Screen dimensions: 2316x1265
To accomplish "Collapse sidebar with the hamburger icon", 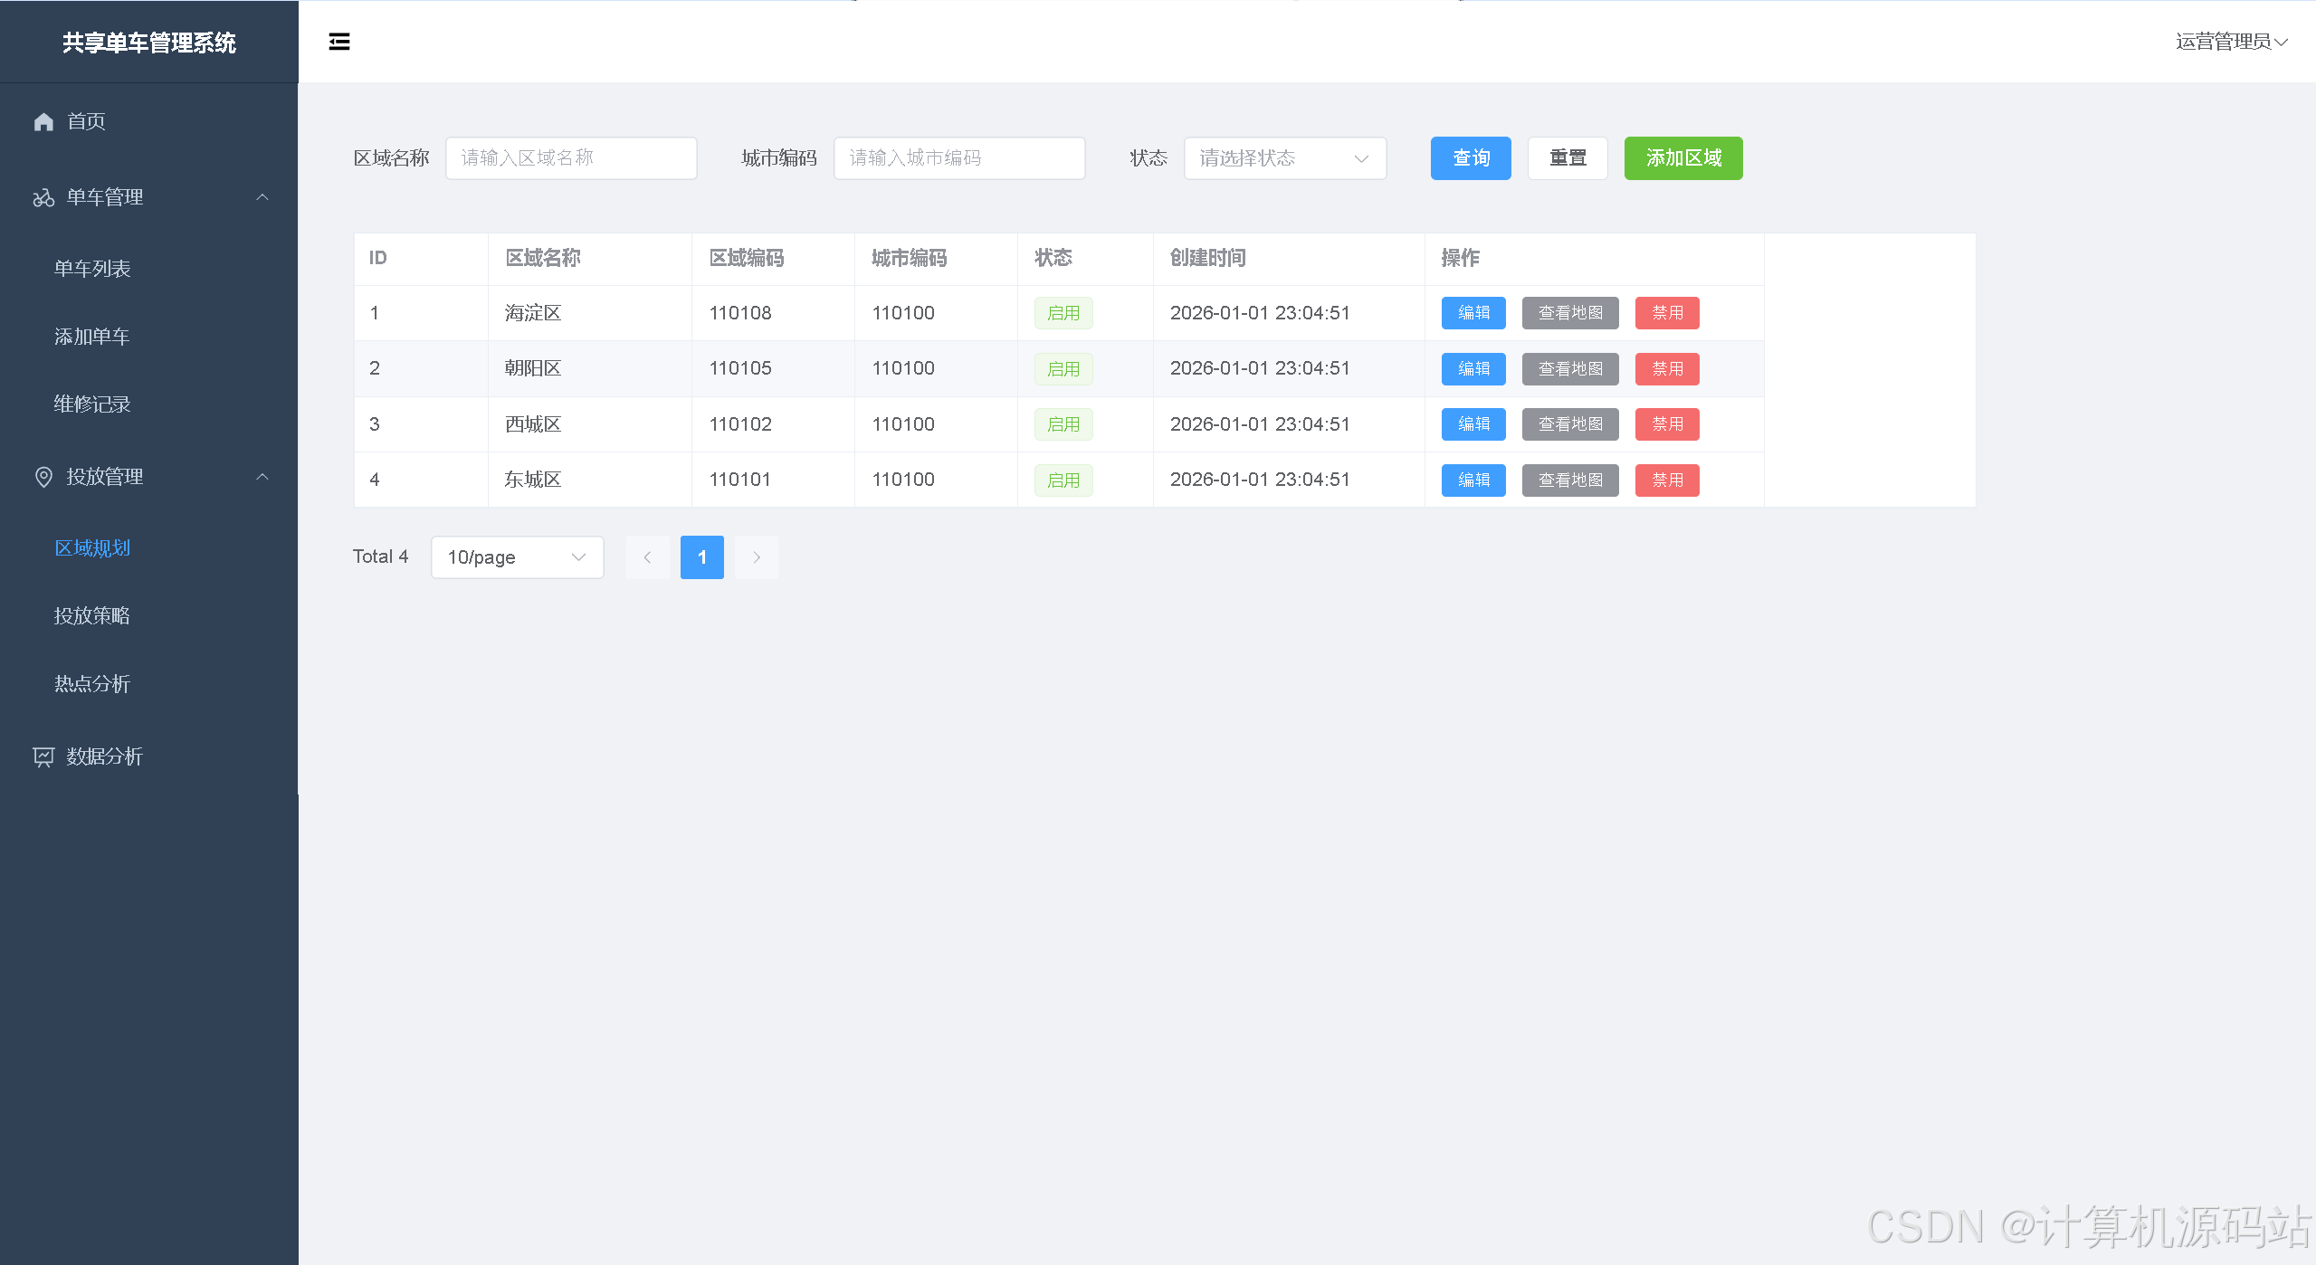I will [339, 42].
